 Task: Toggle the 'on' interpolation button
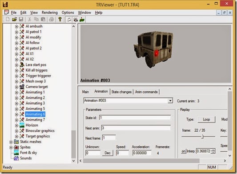pyautogui.click(x=184, y=151)
